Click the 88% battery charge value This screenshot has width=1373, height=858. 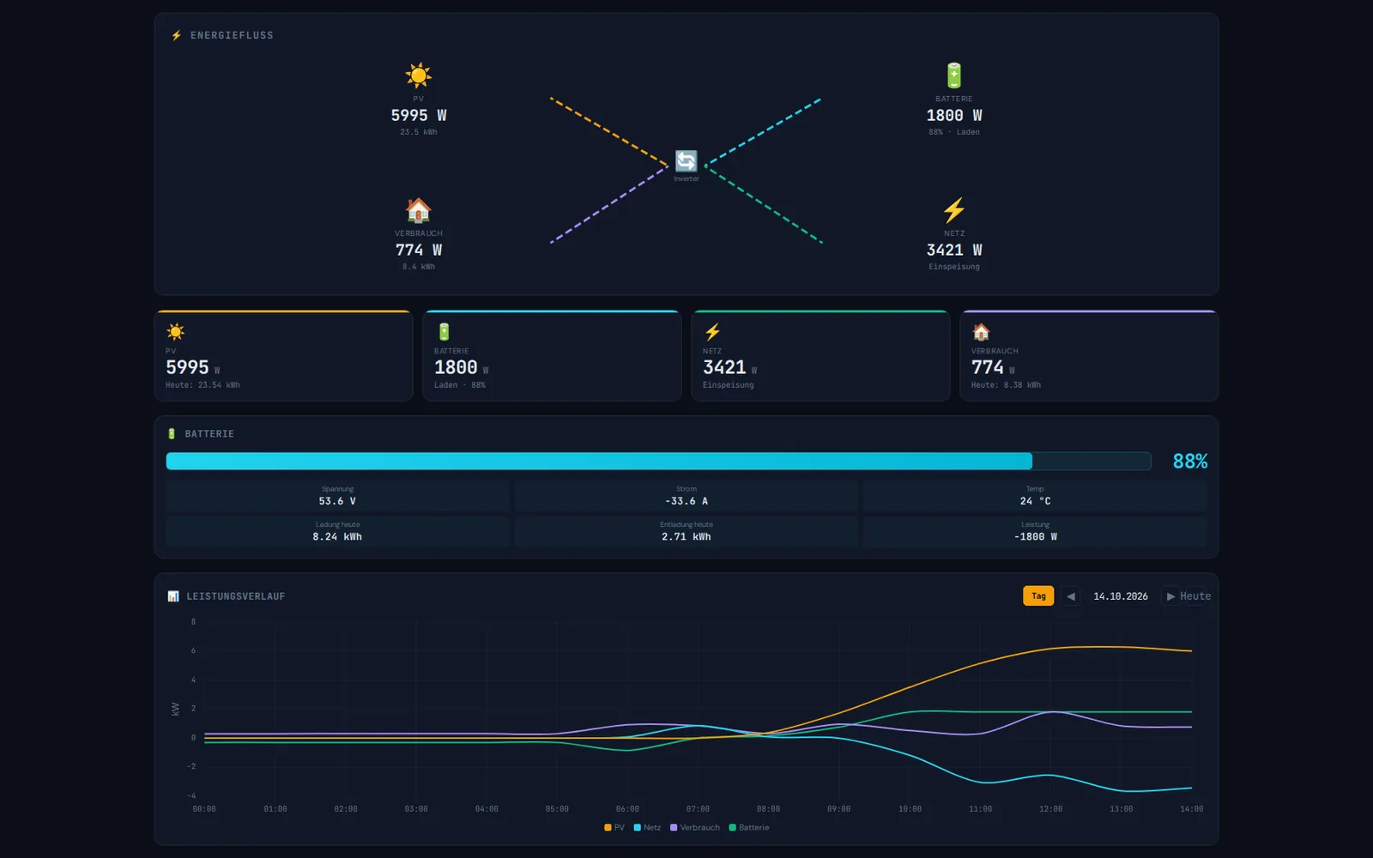point(1190,462)
